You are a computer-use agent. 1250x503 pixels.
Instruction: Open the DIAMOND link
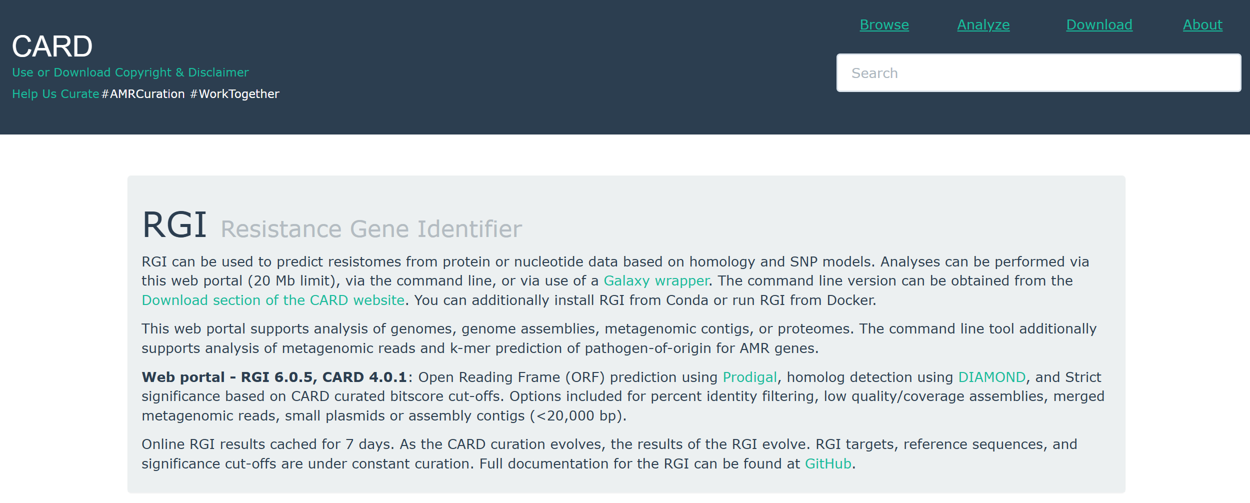[x=991, y=377]
